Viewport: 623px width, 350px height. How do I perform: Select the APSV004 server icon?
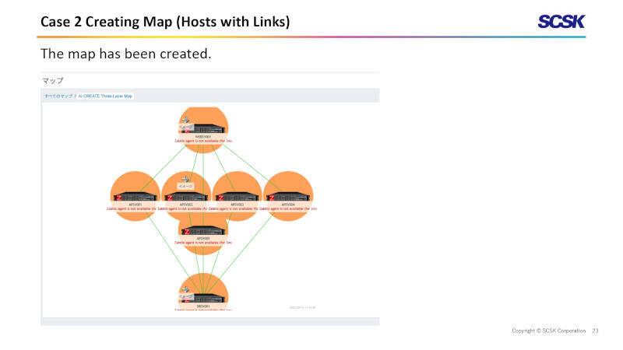[287, 197]
